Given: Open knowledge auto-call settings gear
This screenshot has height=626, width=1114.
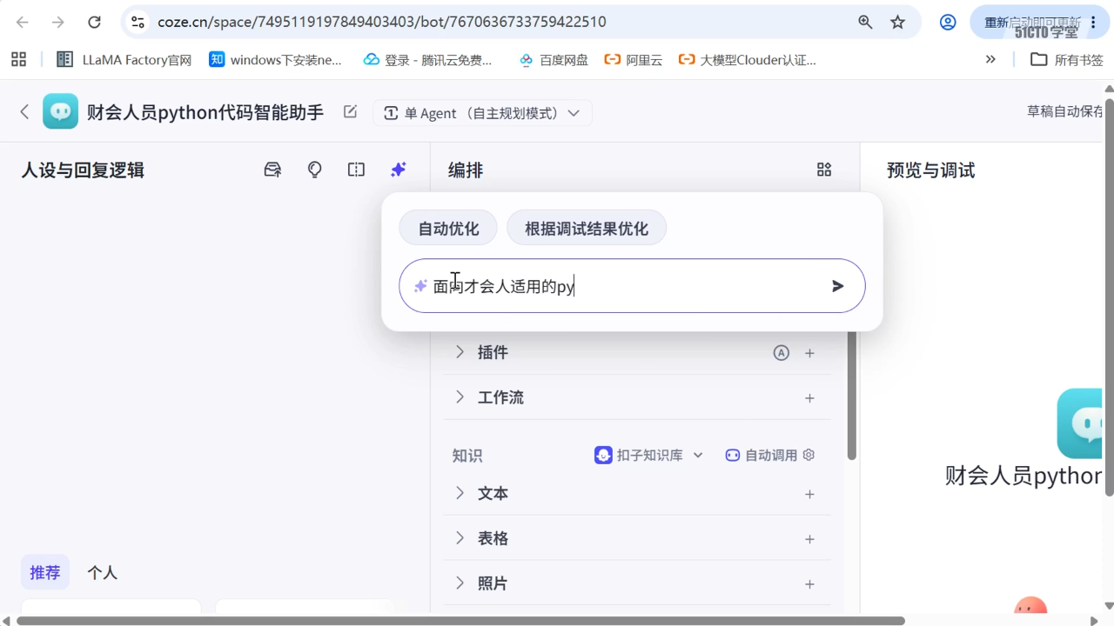Looking at the screenshot, I should (809, 455).
